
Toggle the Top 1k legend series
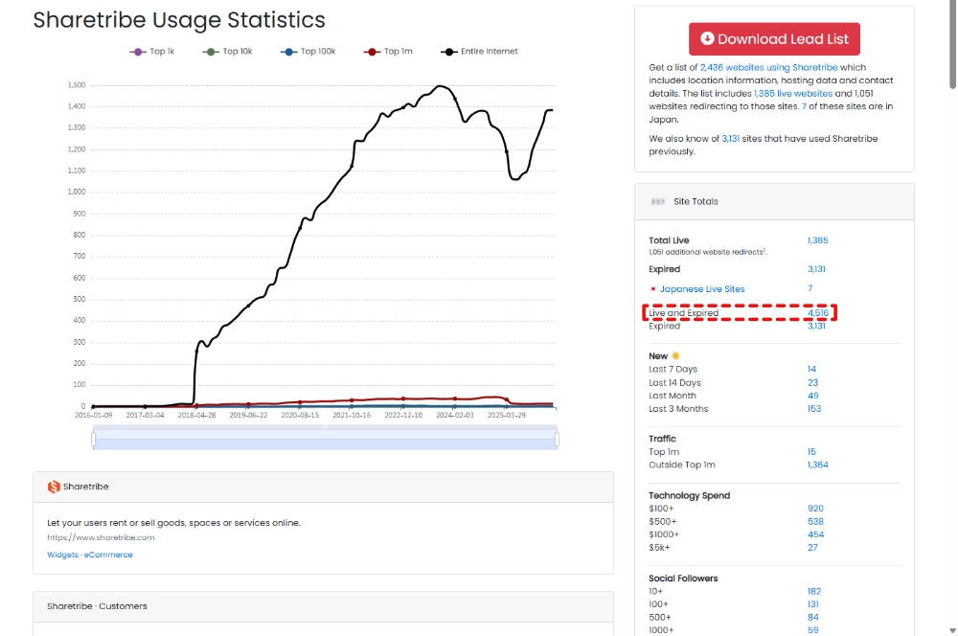152,52
